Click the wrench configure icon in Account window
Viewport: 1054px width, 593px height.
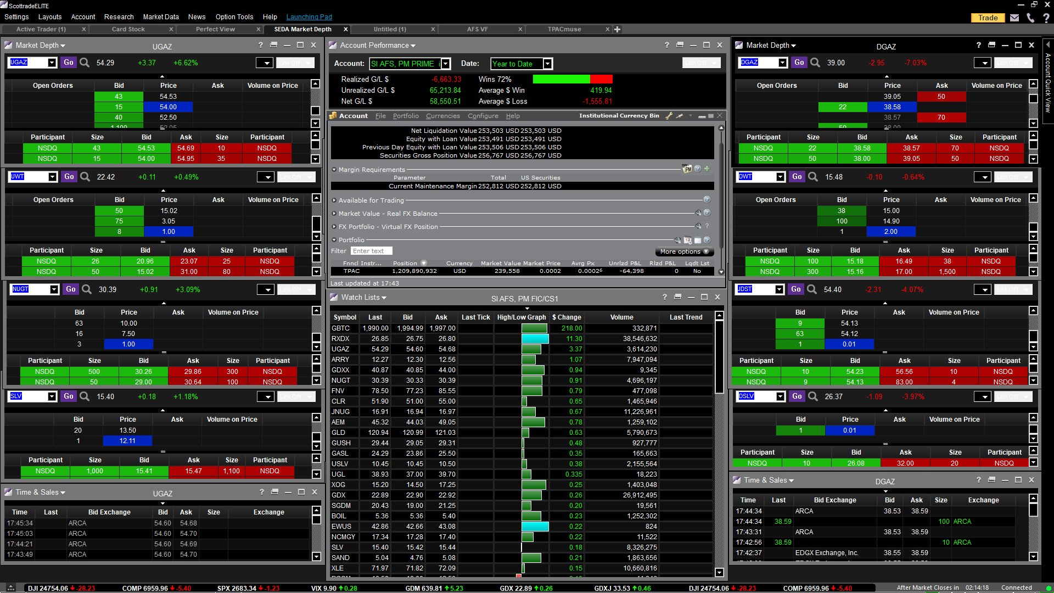point(669,116)
